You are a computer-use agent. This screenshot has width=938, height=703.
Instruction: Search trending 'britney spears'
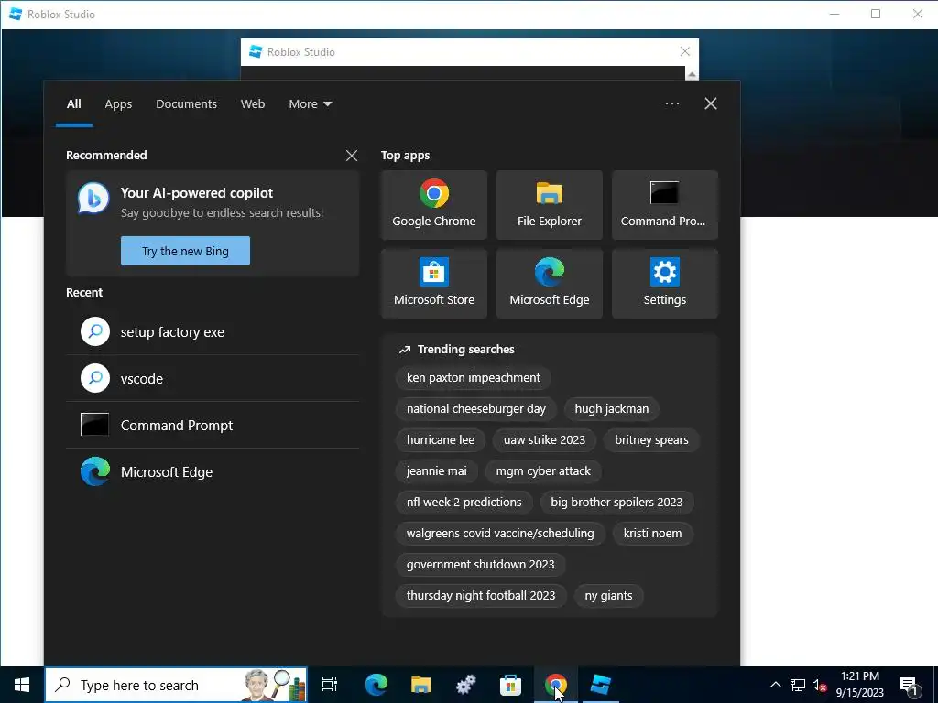(x=651, y=440)
